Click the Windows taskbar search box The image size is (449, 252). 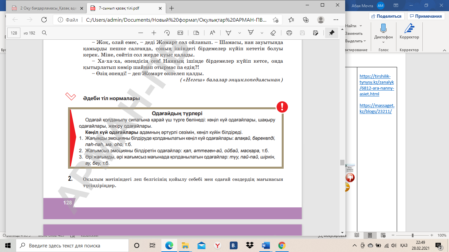72,245
